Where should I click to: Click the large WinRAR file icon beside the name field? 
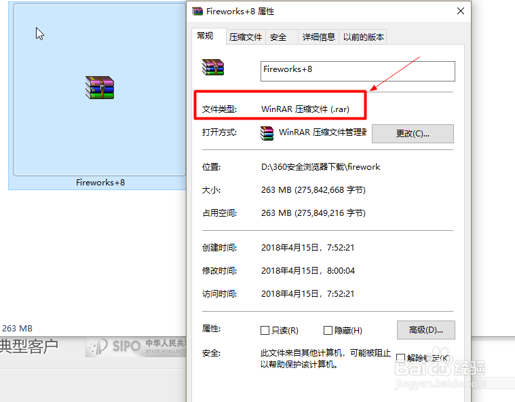point(213,67)
